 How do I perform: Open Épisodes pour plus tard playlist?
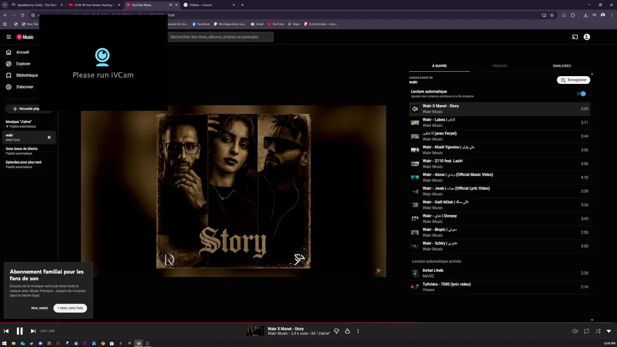point(29,164)
